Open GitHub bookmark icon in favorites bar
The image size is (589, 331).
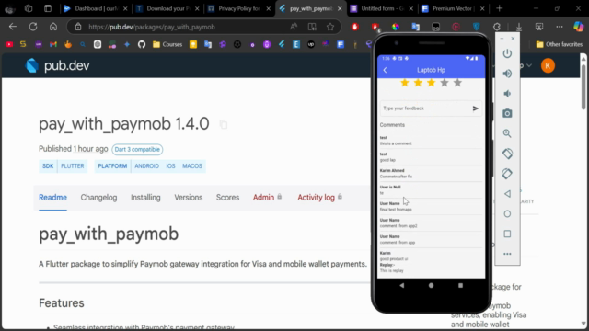(141, 44)
